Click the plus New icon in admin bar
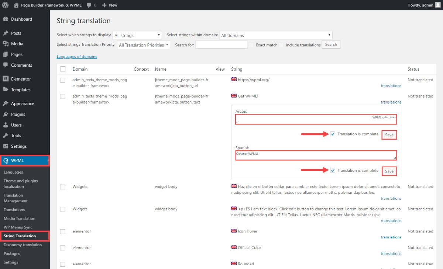This screenshot has width=443, height=269. pyautogui.click(x=104, y=5)
